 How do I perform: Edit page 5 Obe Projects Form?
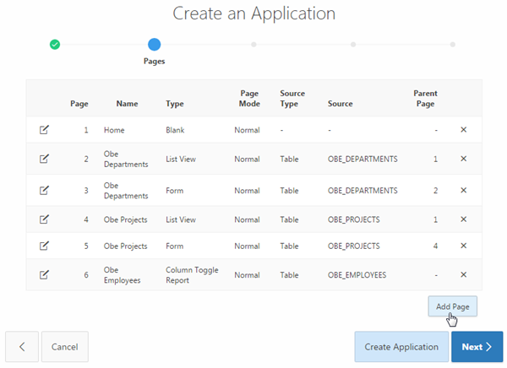click(x=44, y=246)
